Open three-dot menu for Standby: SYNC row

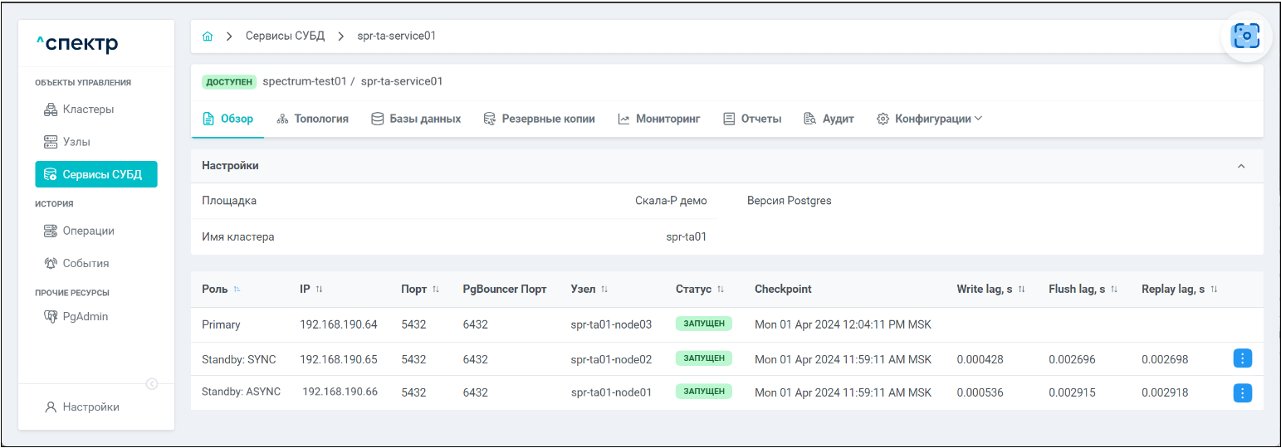coord(1242,358)
